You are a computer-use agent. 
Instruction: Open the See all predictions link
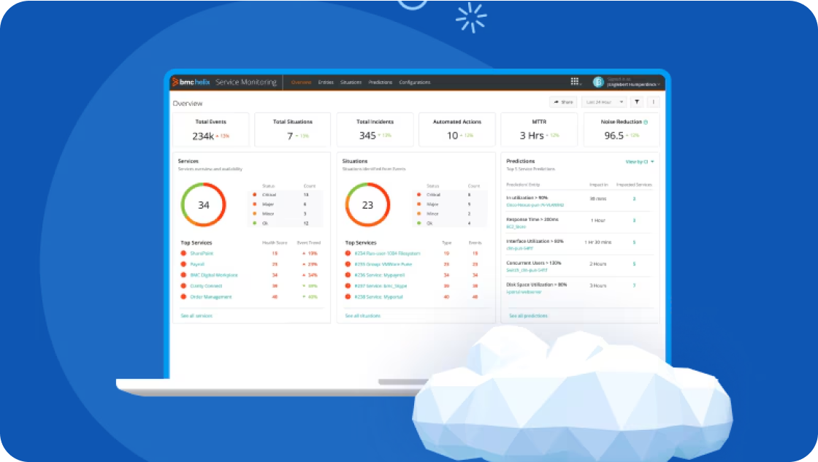(529, 316)
